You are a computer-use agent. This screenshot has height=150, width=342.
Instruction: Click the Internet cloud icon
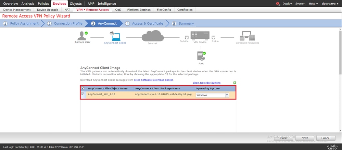pos(153,36)
